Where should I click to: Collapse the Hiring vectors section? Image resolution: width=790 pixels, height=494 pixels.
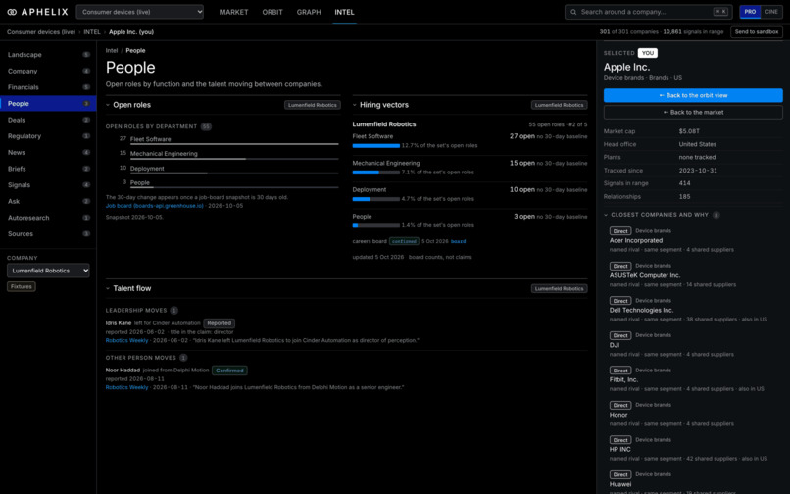pyautogui.click(x=355, y=105)
